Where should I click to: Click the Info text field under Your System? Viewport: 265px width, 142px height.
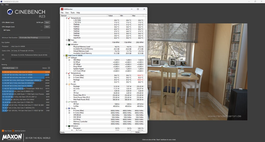coord(30,59)
